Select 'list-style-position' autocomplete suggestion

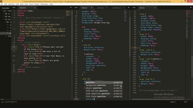pyautogui.click(x=104, y=97)
